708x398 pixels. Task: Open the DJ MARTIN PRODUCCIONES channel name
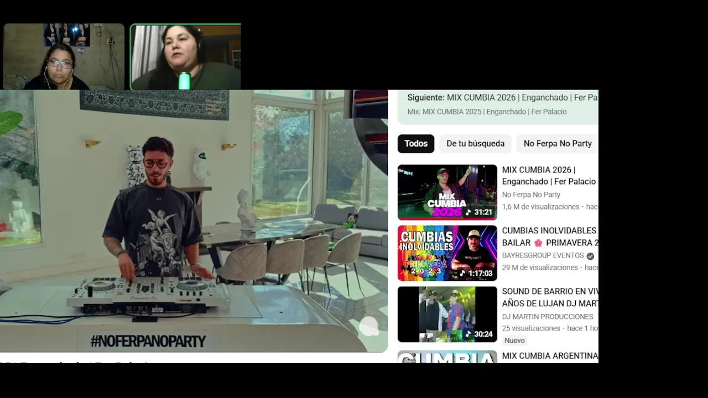[548, 317]
